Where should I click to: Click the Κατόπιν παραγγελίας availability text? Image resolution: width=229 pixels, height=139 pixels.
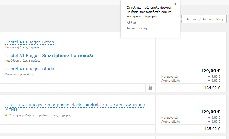pyautogui.click(x=20, y=74)
